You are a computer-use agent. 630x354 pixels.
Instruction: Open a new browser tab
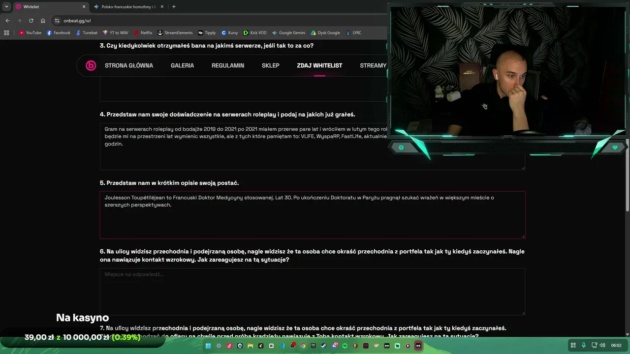(174, 7)
